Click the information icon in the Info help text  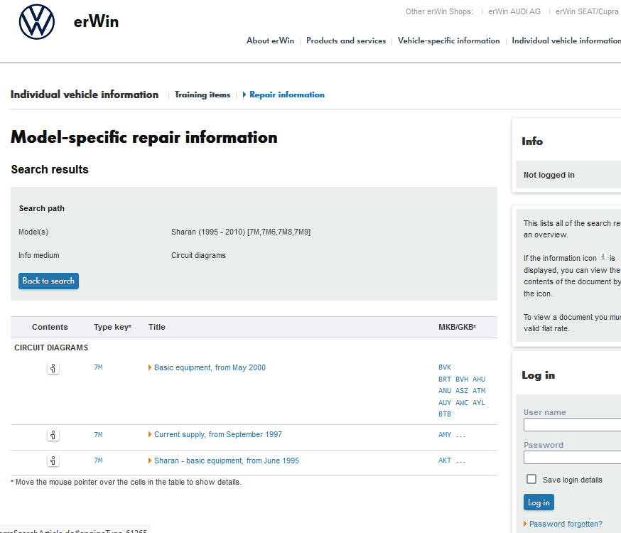603,257
